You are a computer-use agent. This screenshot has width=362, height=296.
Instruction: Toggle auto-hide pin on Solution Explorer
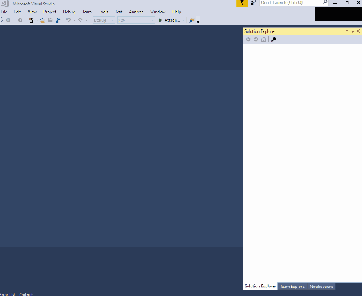click(352, 31)
